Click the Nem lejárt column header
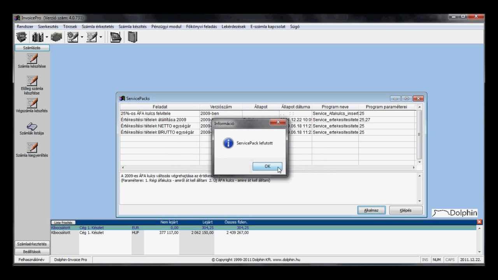Viewport: 498px width, 280px height. click(169, 222)
